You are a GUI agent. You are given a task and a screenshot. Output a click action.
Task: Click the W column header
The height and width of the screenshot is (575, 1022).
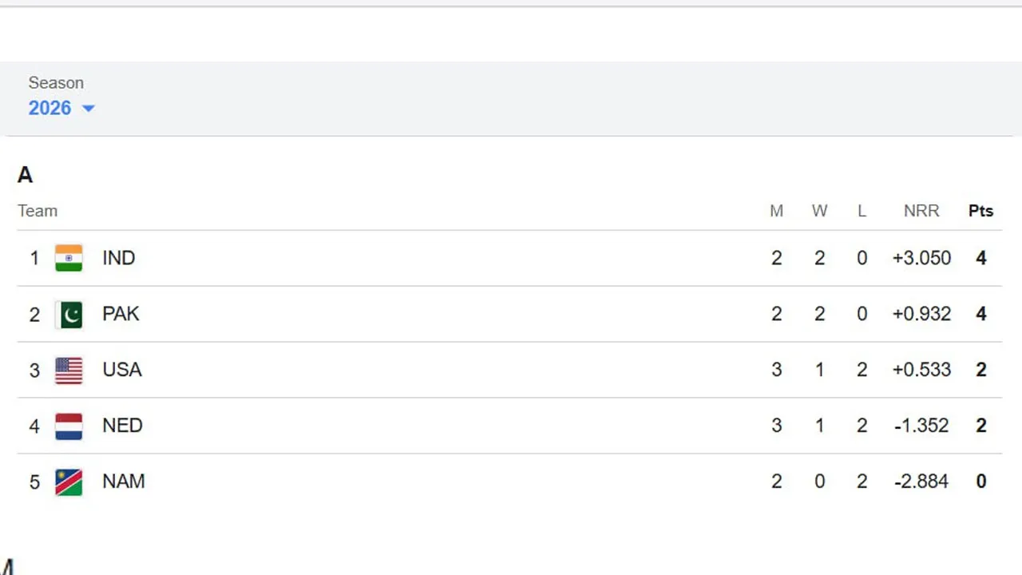coord(819,211)
